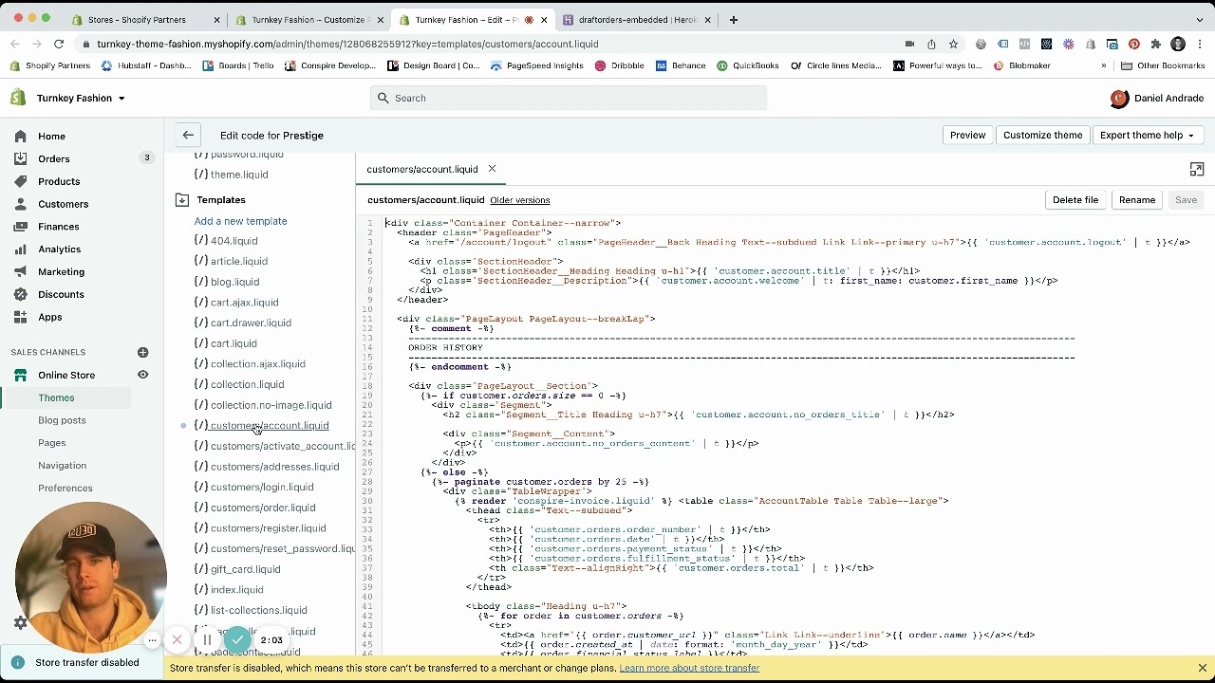This screenshot has height=683, width=1215.
Task: Open Blog posts under Online Store
Action: [x=62, y=420]
